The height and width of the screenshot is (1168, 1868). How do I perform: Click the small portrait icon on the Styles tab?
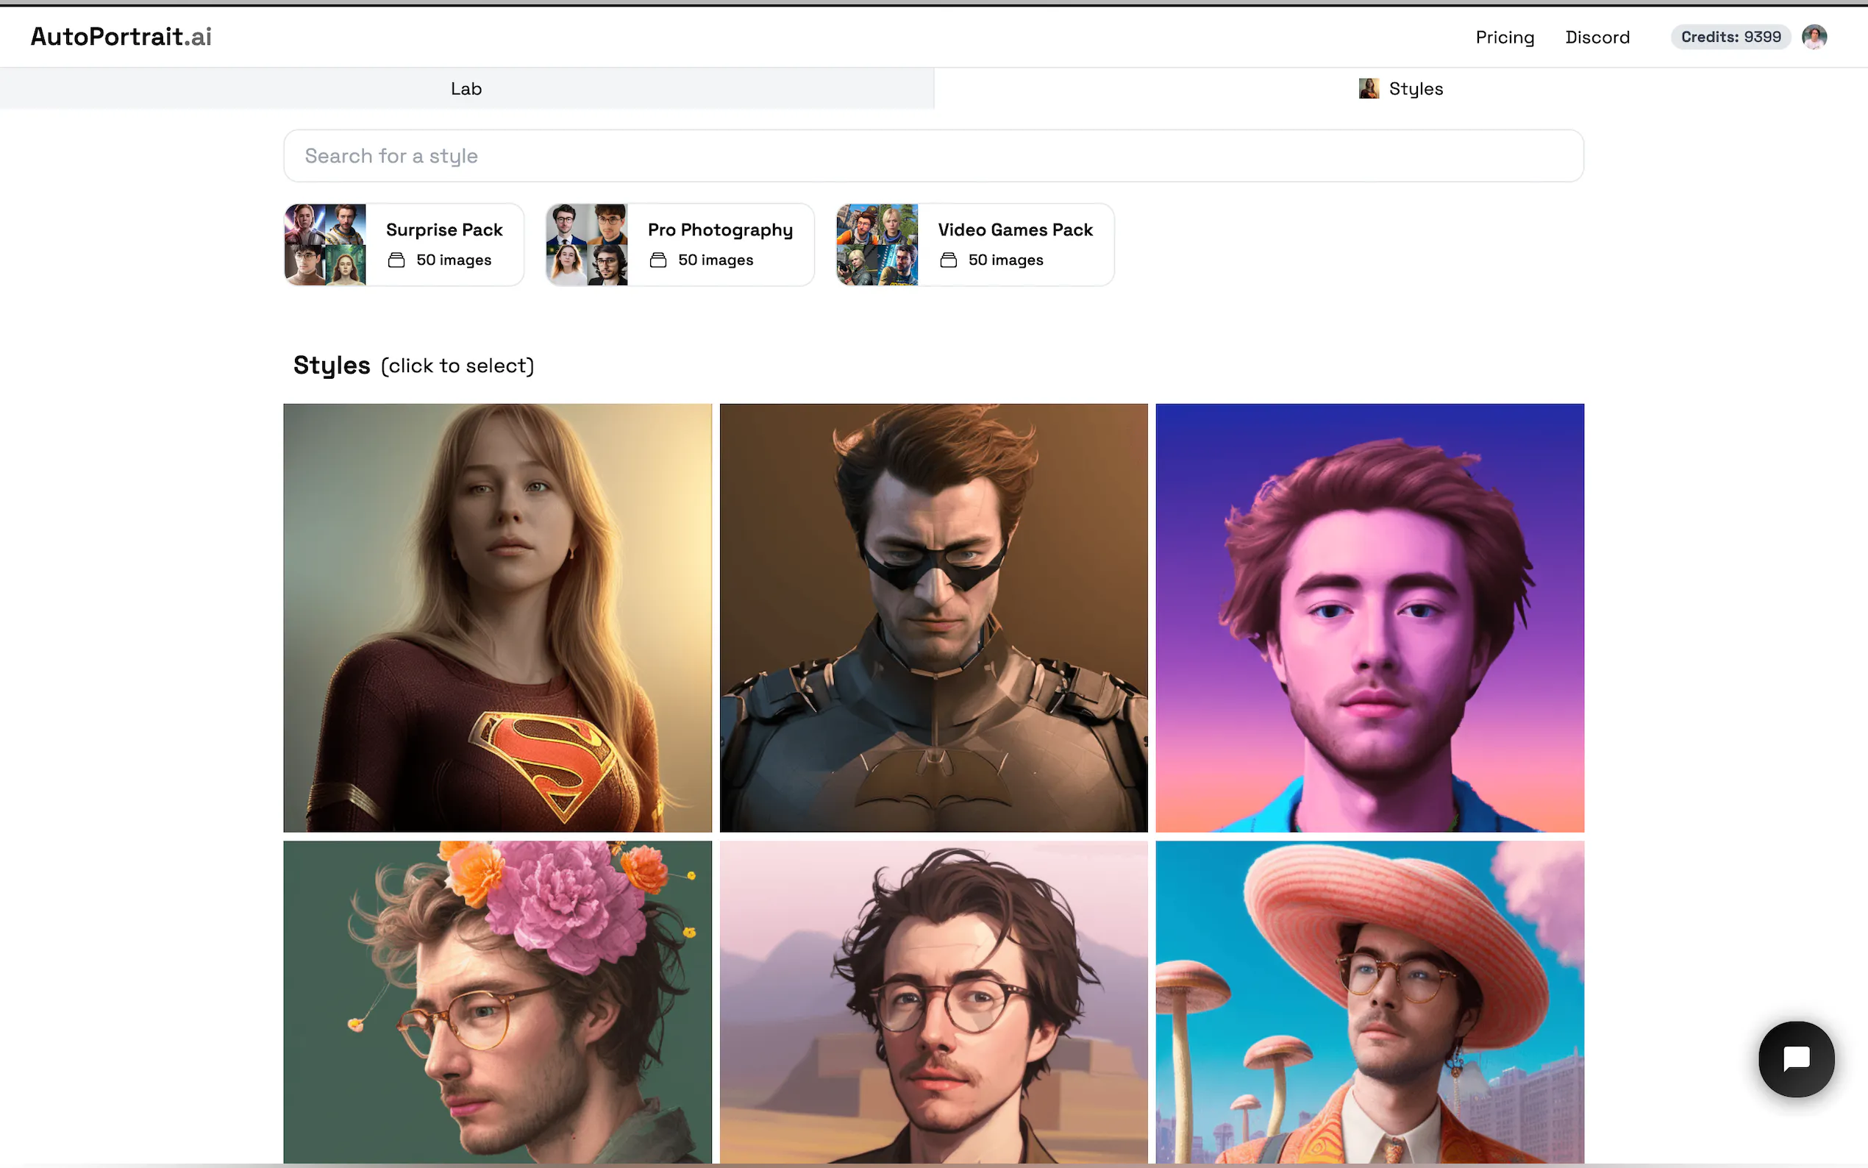(1370, 88)
